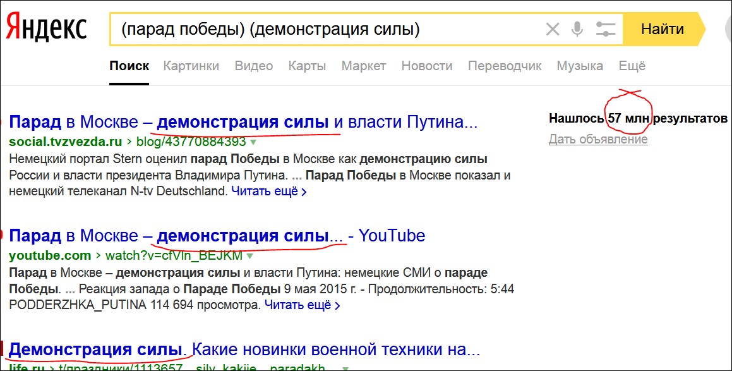
Task: Open result 'Демонстрация силы. Какие новинки военной техники'
Action: tap(244, 349)
